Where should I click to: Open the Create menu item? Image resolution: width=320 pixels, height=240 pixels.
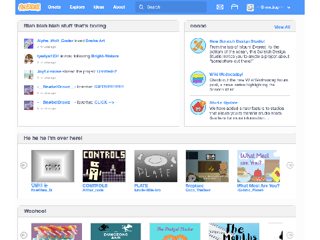pyautogui.click(x=54, y=7)
